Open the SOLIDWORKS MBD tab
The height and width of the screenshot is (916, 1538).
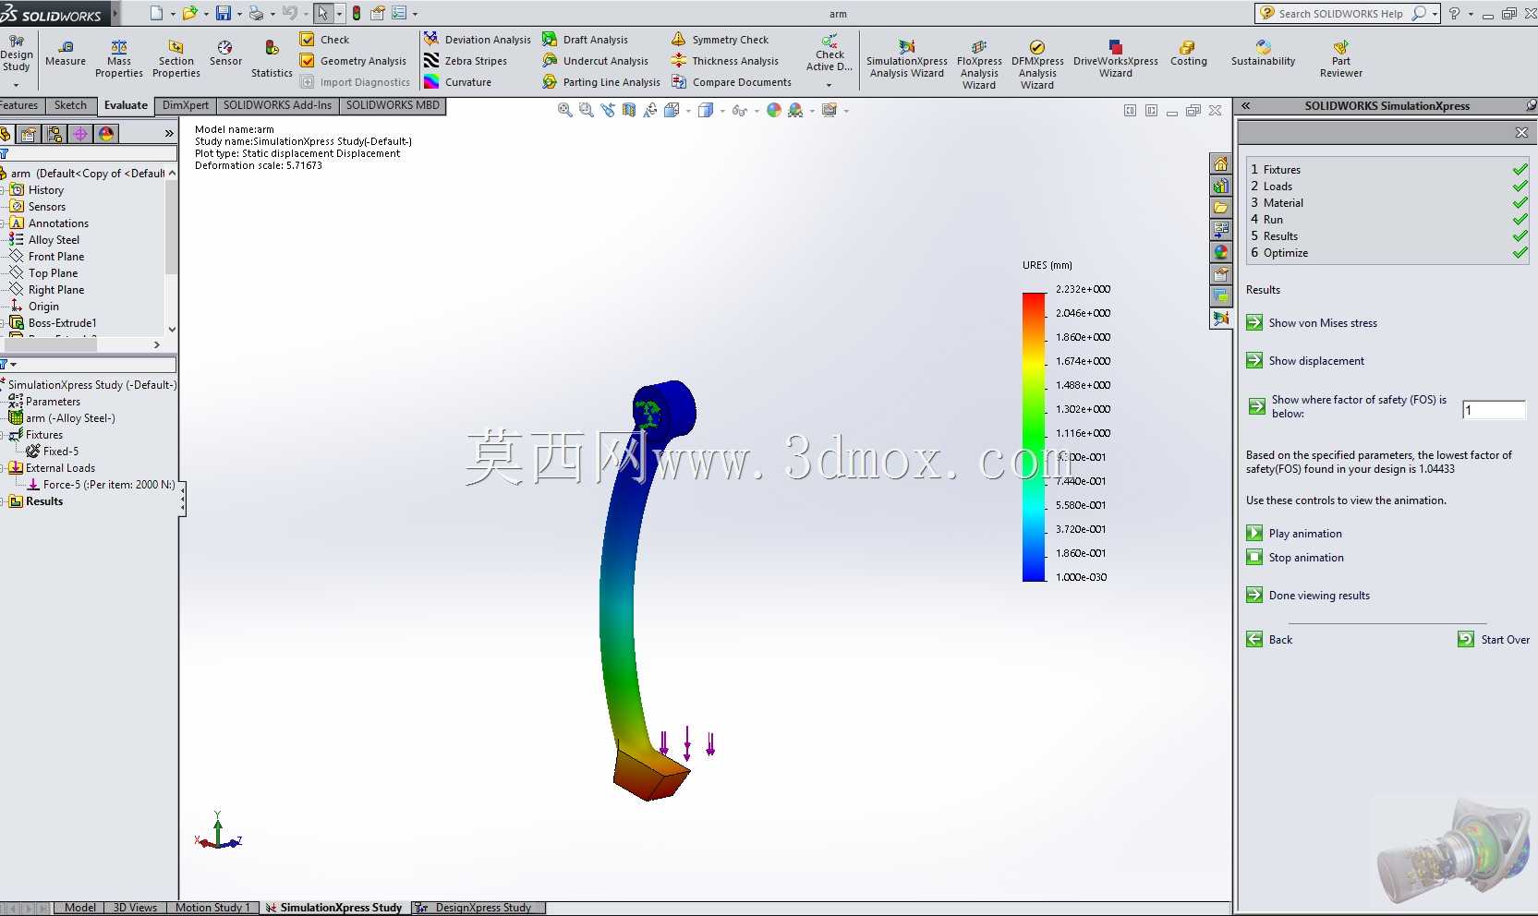[393, 105]
